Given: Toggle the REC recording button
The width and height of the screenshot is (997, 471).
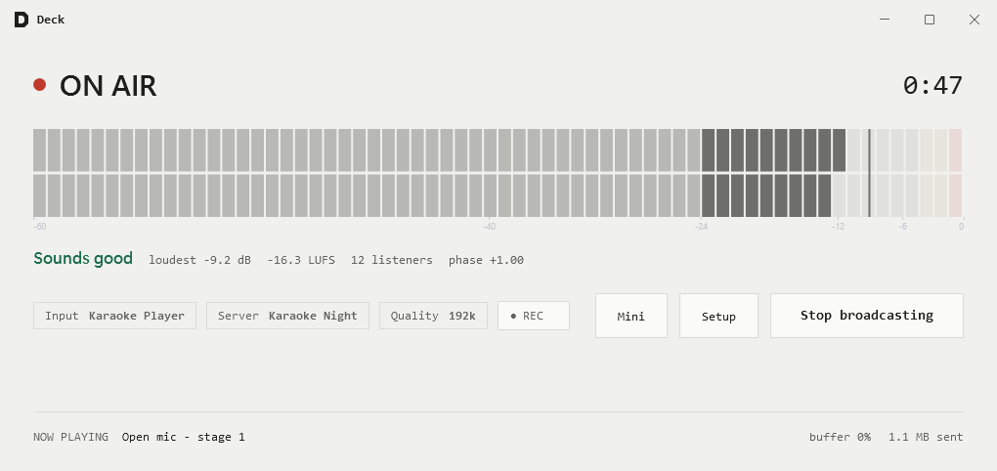Looking at the screenshot, I should (x=534, y=316).
